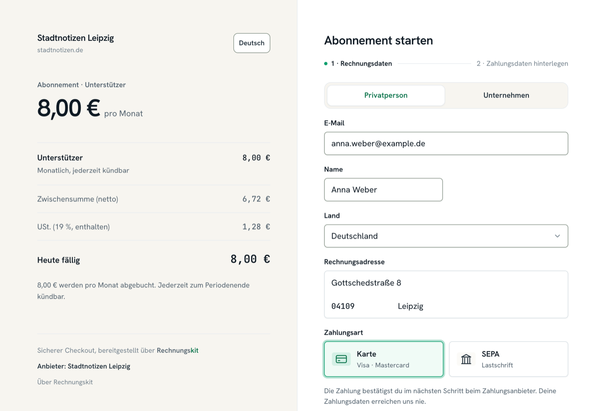Screen dimensions: 595x411
Task: Click the USt. (19 %, enthalten) label
Action: click(x=73, y=227)
